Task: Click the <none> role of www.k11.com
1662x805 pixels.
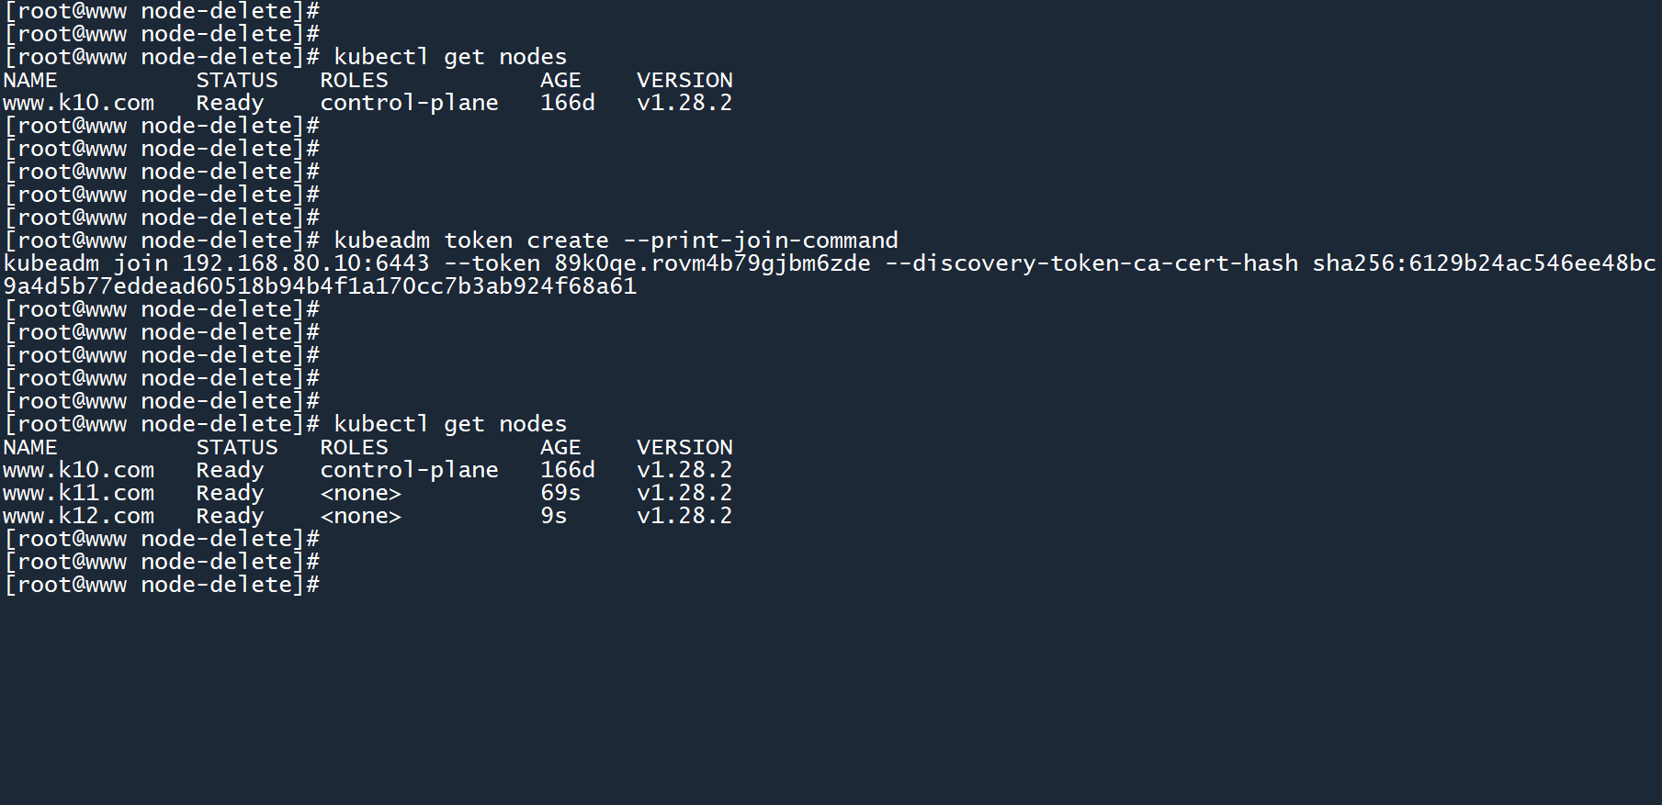Action: point(361,493)
